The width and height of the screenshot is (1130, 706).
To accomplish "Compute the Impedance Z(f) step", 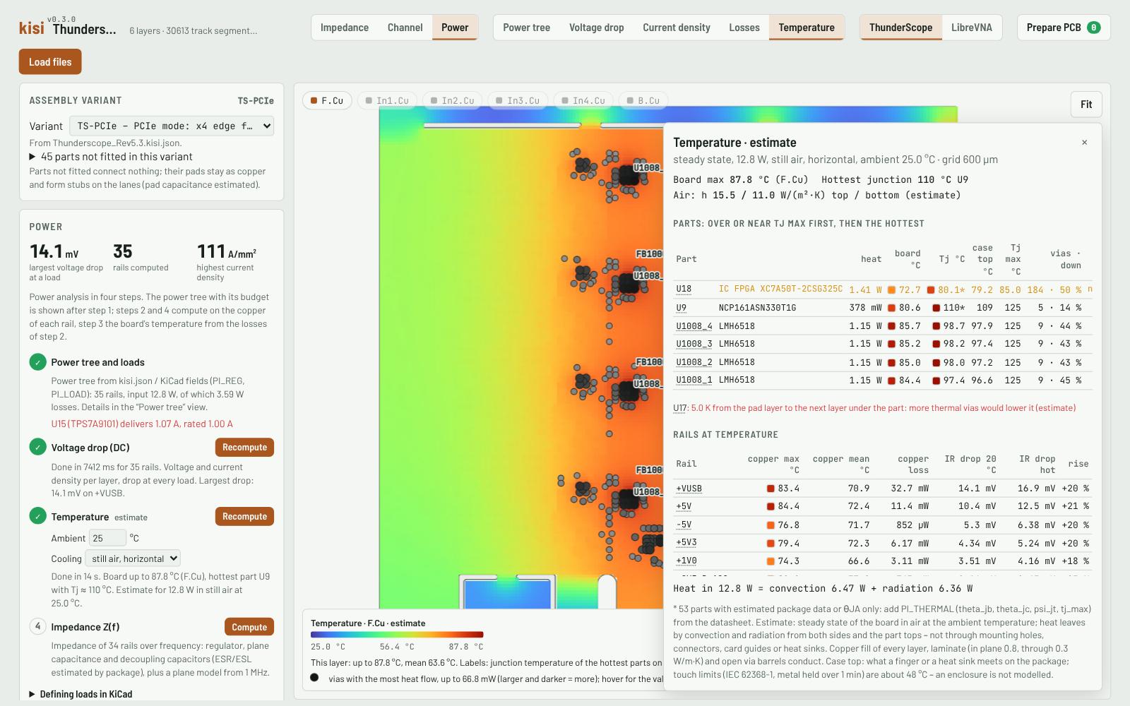I will pyautogui.click(x=249, y=627).
